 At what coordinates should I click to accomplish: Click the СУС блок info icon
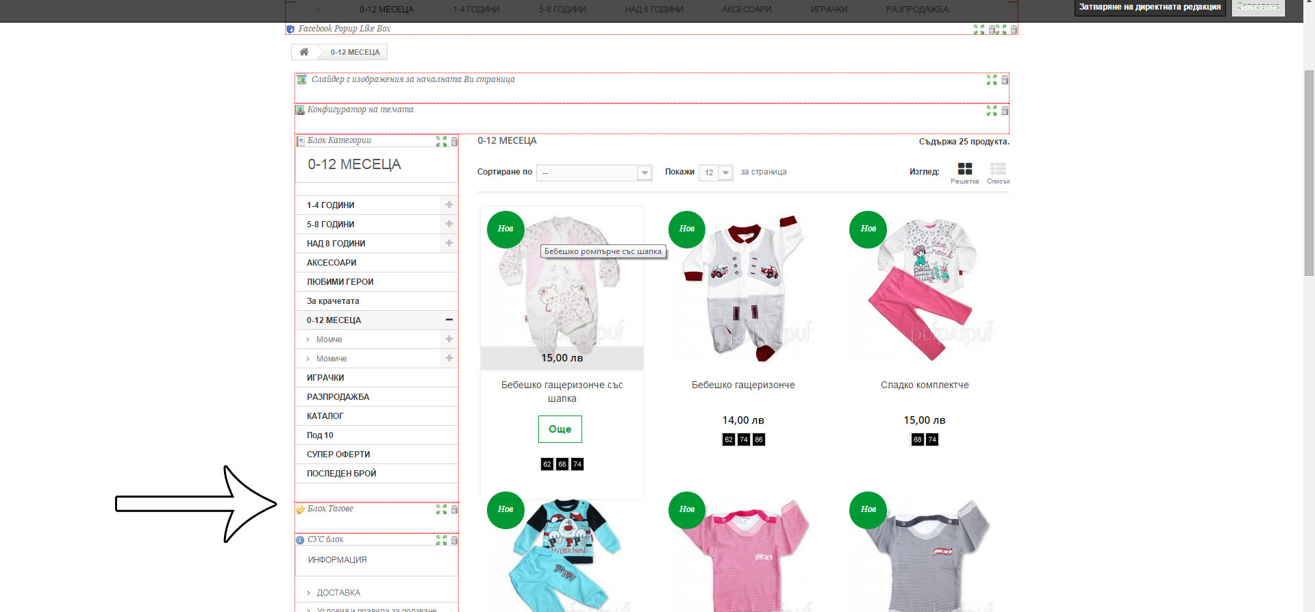coord(300,540)
